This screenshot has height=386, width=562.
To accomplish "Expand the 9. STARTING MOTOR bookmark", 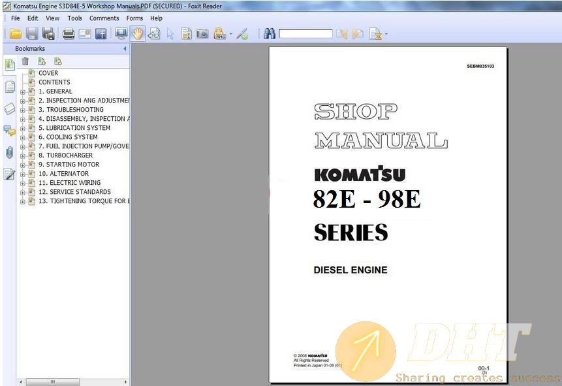I will pyautogui.click(x=23, y=165).
